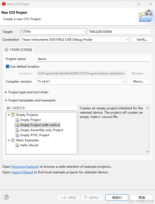Click the Hello World template icon
155x204 pixels.
click(17, 145)
